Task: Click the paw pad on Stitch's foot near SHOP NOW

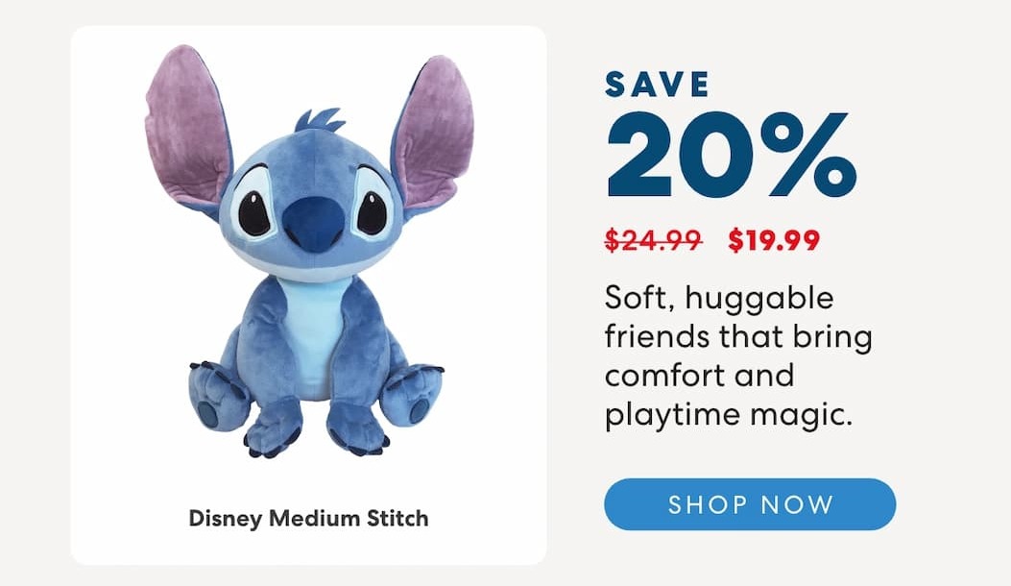Action: [420, 408]
